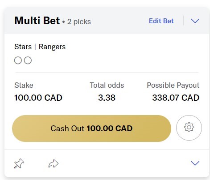Click the Total odds label

click(107, 86)
